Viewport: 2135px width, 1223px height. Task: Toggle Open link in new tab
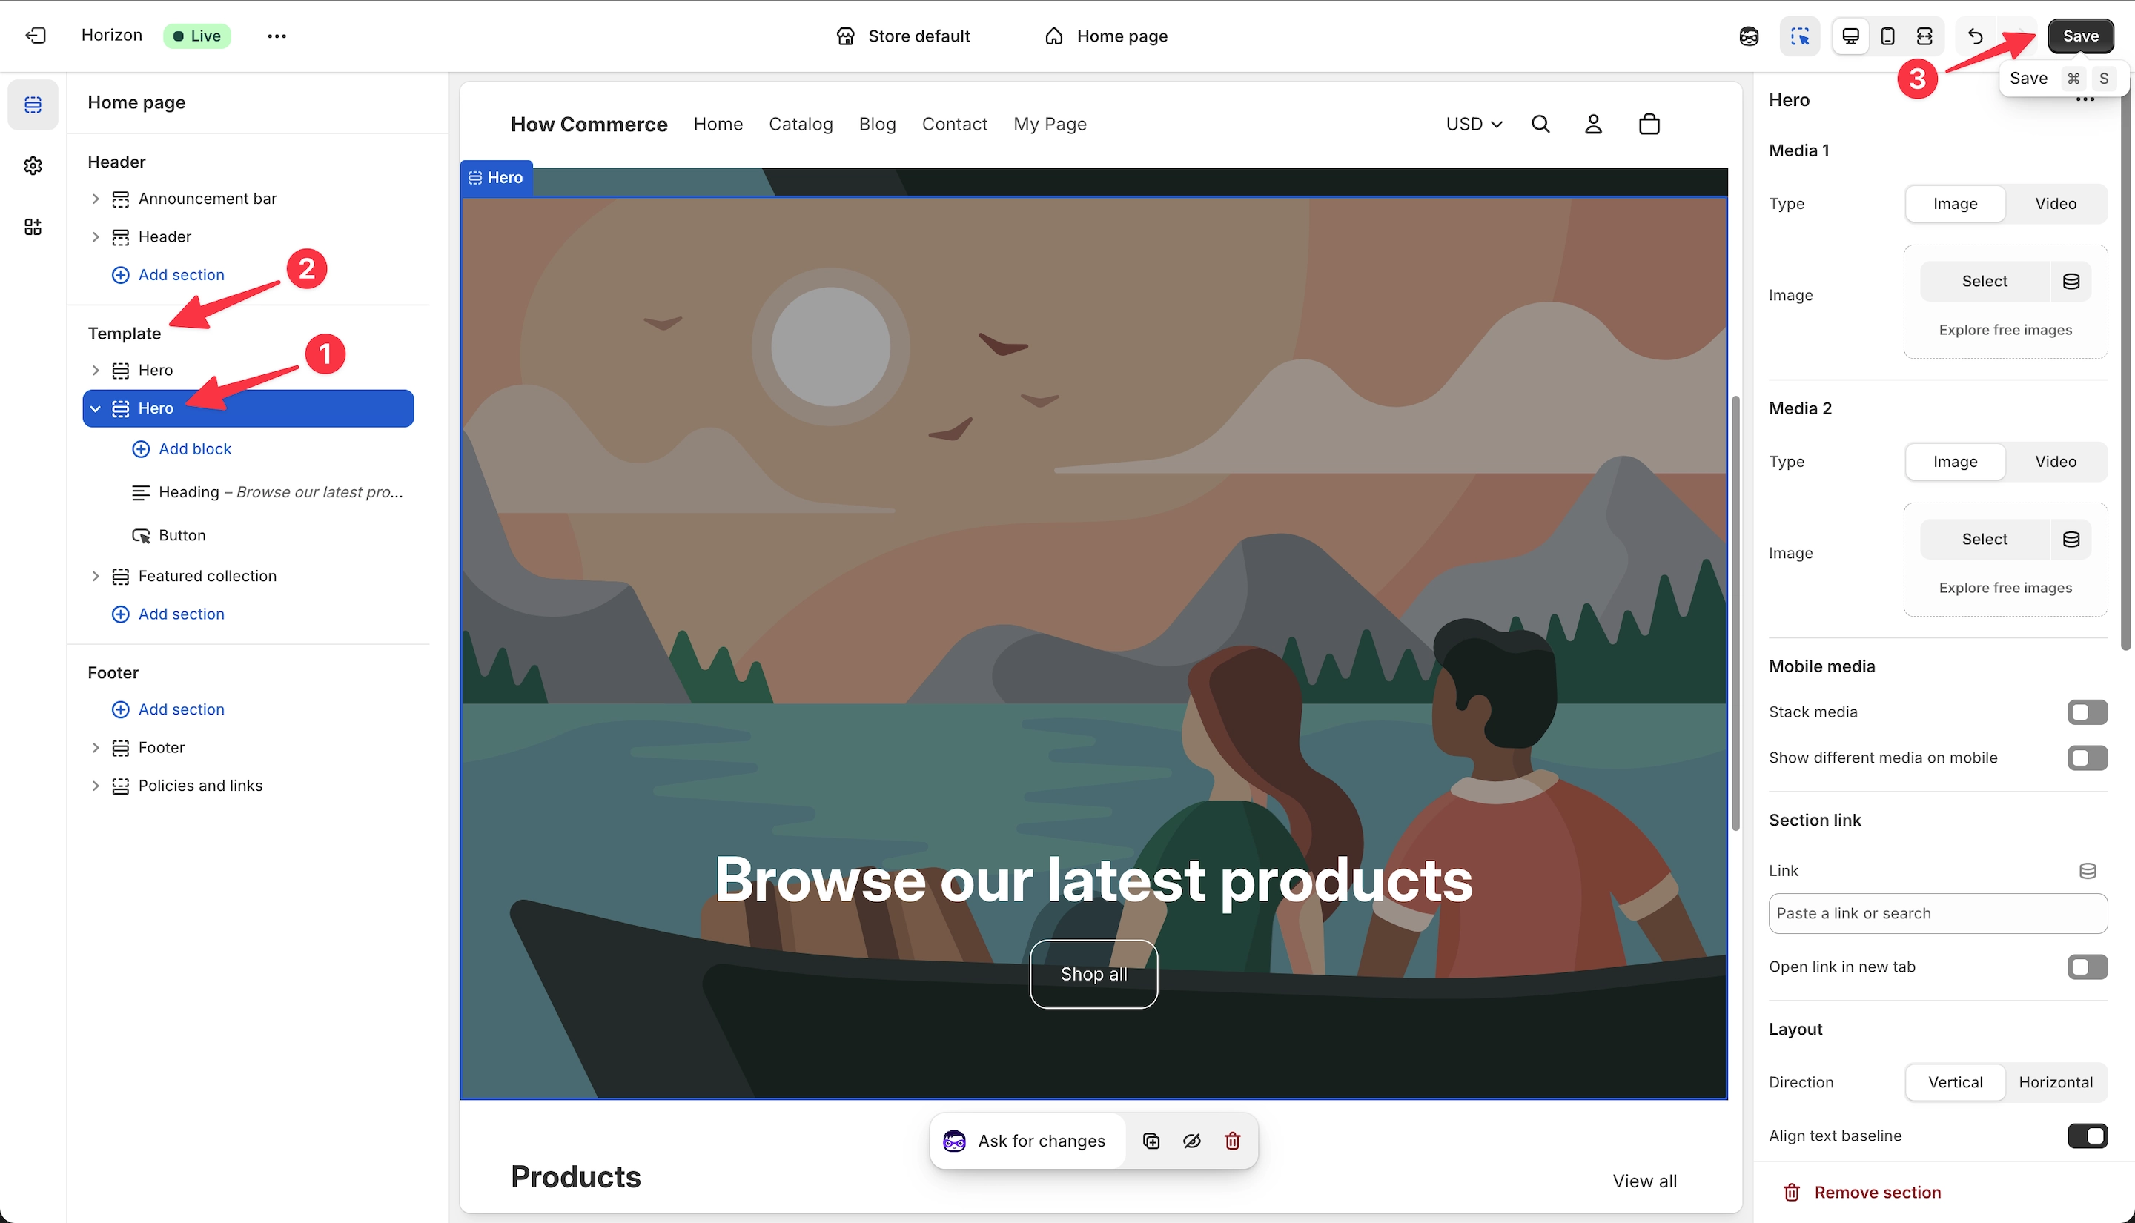point(2087,967)
